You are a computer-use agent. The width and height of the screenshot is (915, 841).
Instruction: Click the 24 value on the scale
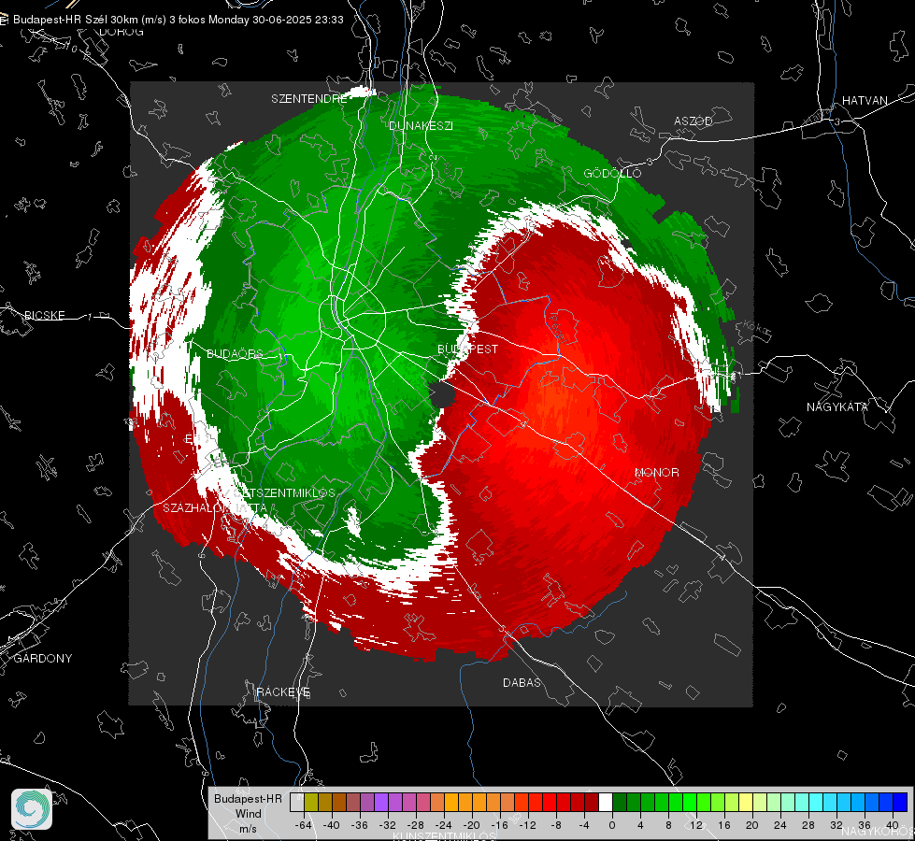pos(780,825)
